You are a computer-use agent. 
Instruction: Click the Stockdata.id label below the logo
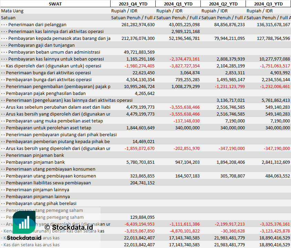pos(24,238)
